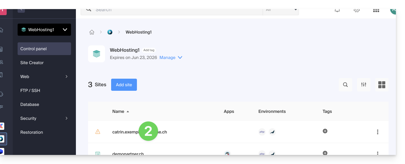Switch to grid view layout icon
The height and width of the screenshot is (164, 405).
coord(382,85)
